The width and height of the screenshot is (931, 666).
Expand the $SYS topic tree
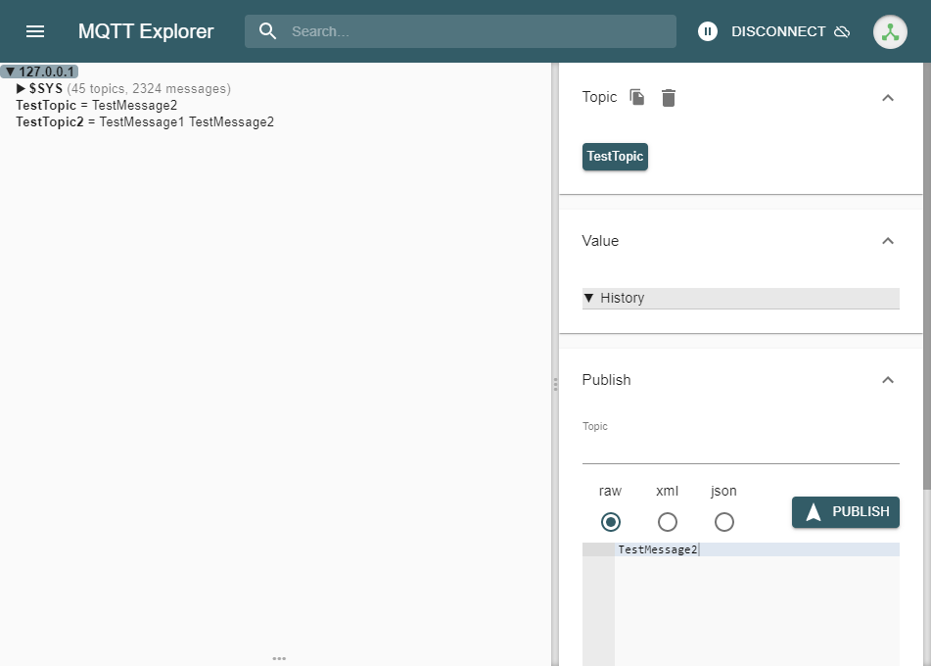pos(22,88)
